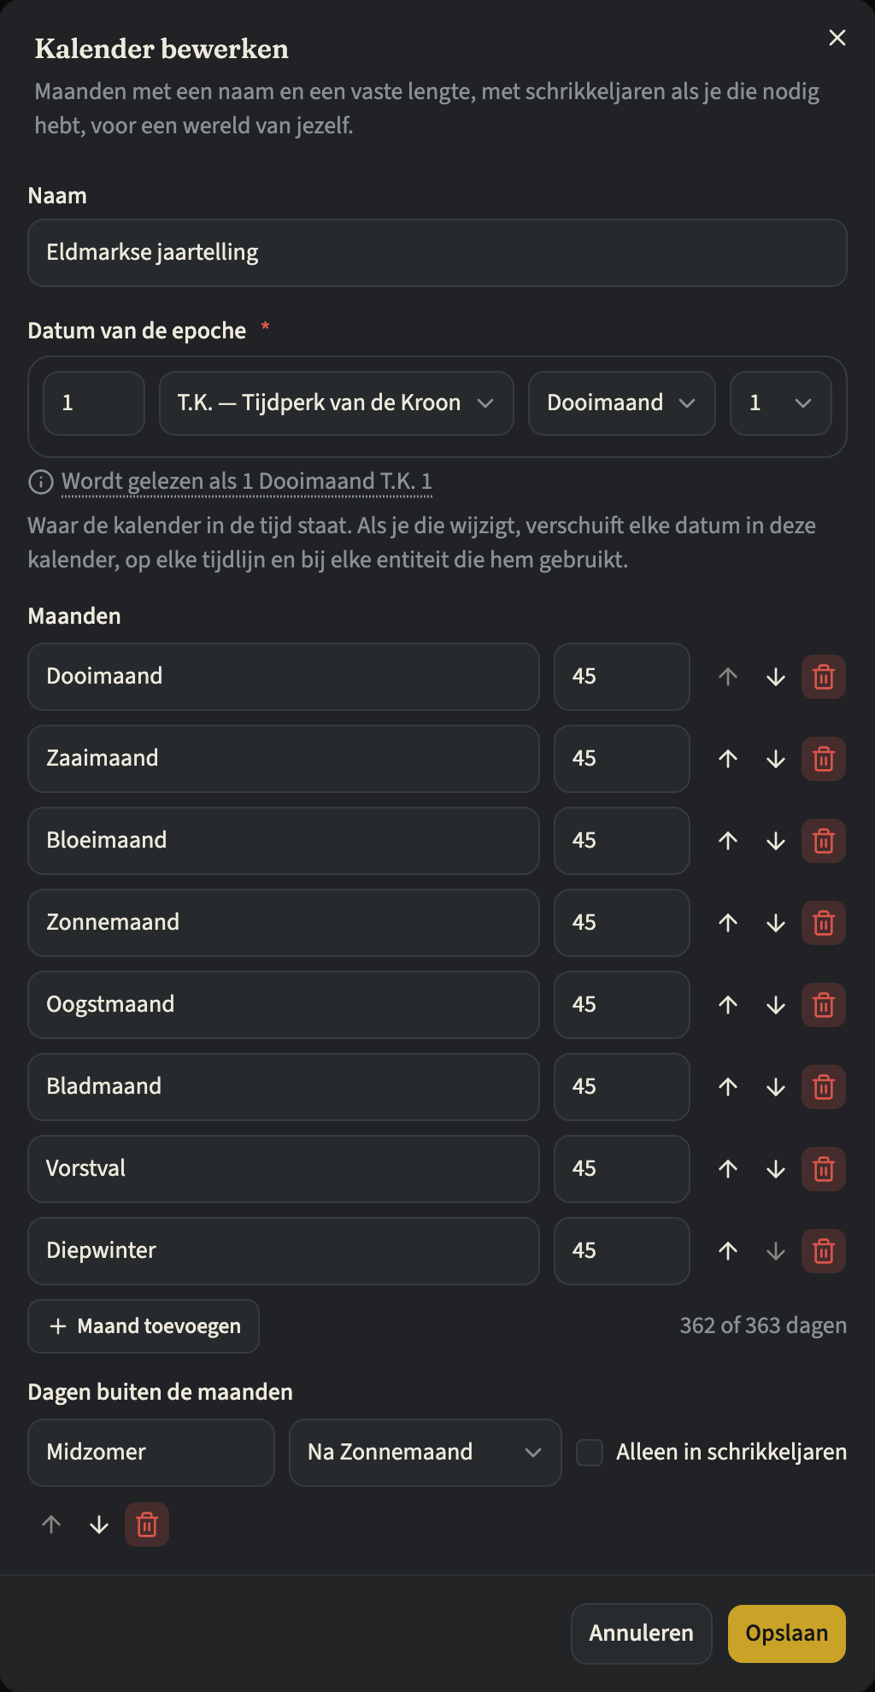875x1692 pixels.
Task: Move Bloeimaand down one position
Action: pyautogui.click(x=776, y=841)
